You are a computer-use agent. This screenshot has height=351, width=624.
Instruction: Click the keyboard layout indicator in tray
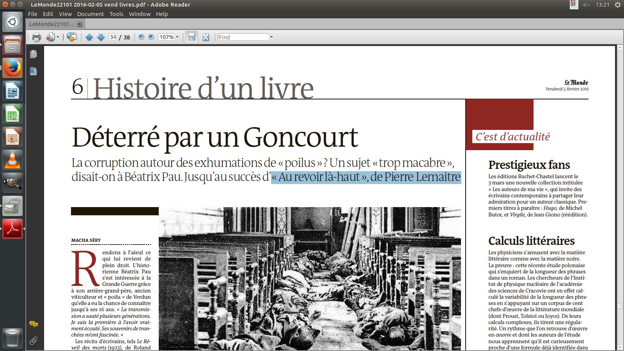573,4
